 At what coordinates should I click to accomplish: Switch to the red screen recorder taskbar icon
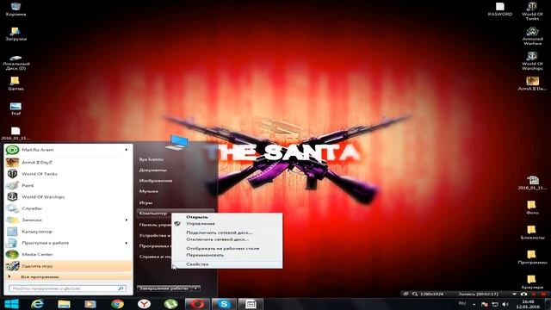(x=197, y=304)
